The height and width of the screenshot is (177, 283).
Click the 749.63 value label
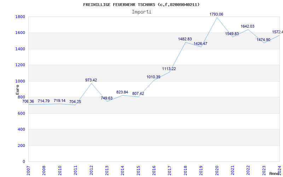click(106, 98)
